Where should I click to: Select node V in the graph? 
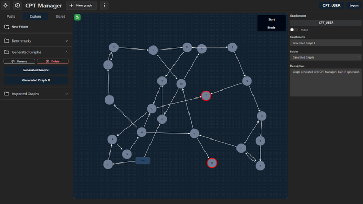tap(194, 134)
